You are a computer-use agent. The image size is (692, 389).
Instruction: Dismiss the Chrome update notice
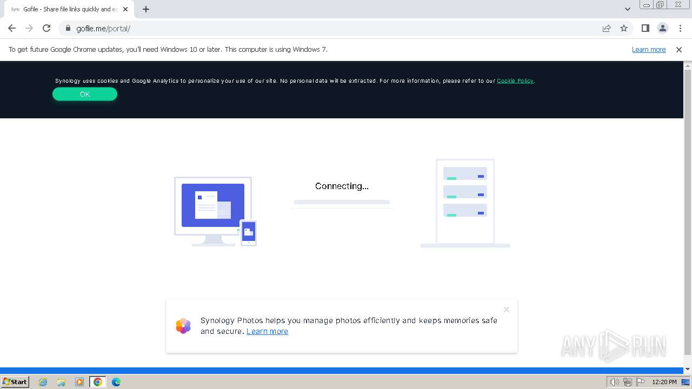[x=679, y=49]
